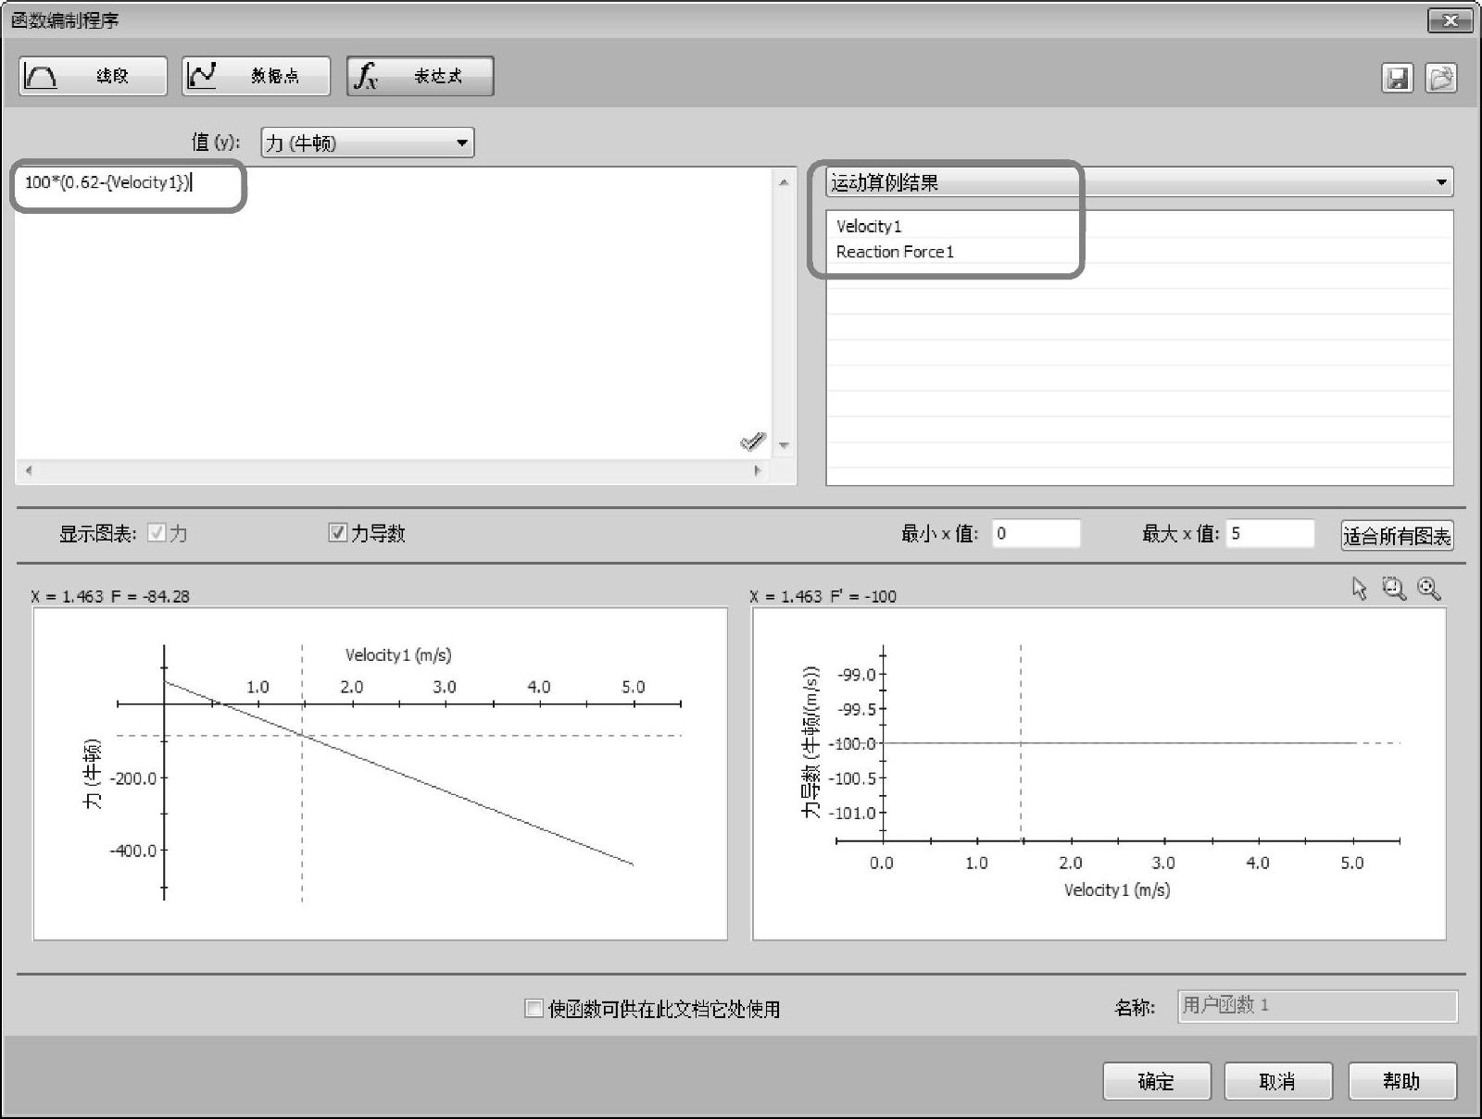The image size is (1482, 1119).
Task: Click the 确定 button
Action: coord(1157,1081)
